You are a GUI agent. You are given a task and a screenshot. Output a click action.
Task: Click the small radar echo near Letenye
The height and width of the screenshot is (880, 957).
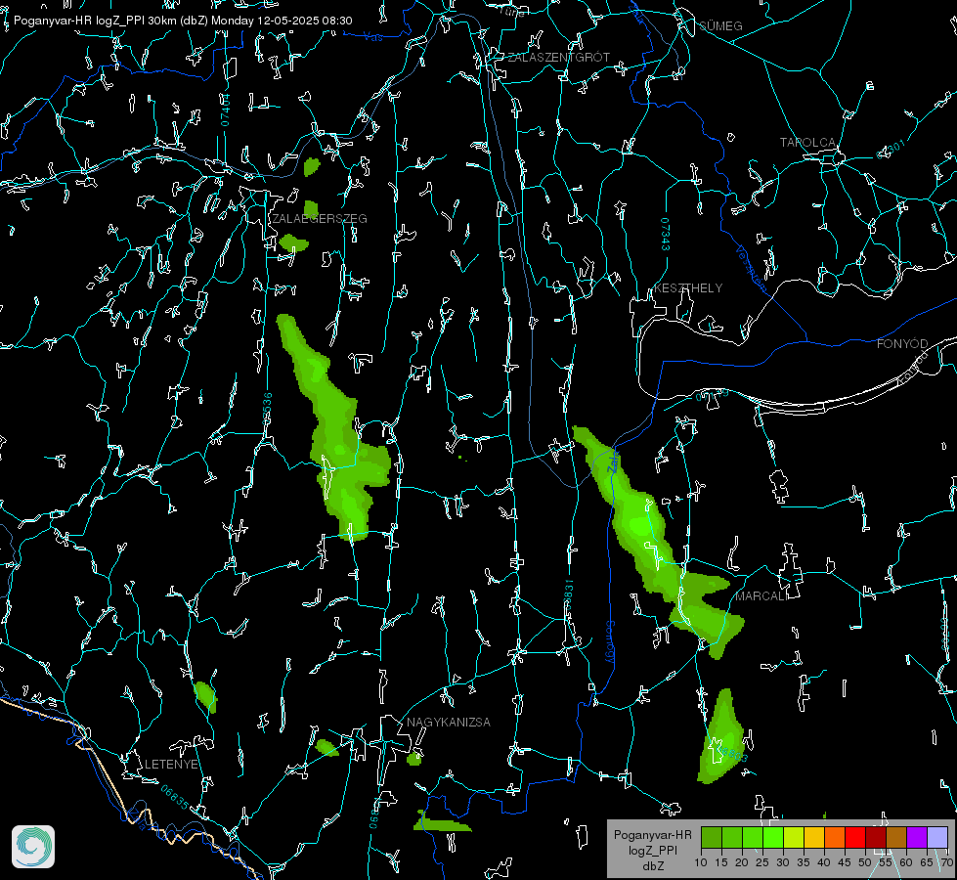point(205,696)
